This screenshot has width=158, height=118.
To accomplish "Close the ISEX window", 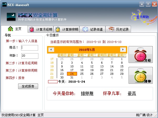I will tap(154, 4).
